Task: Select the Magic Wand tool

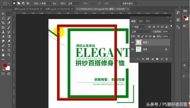Action: tap(9, 18)
